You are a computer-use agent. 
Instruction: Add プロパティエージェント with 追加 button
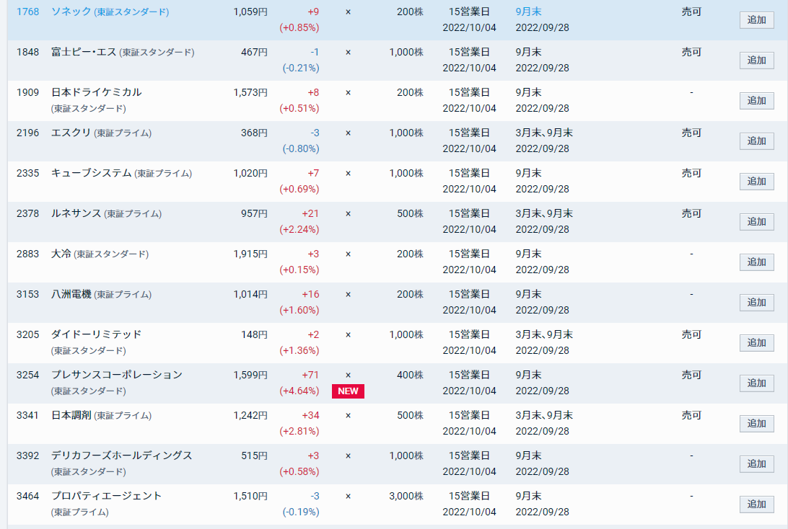756,504
